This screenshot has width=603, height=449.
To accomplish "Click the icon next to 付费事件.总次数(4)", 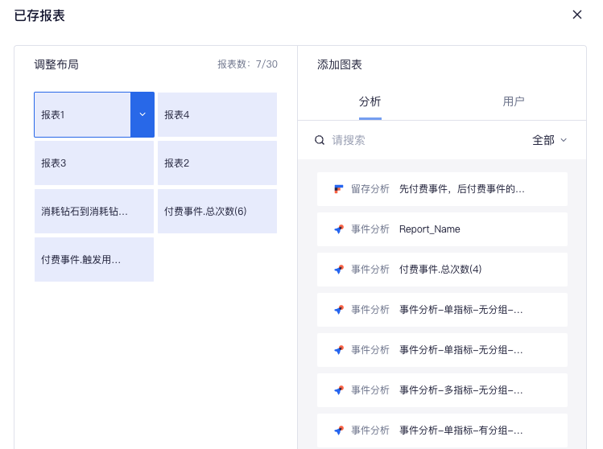I will tap(338, 270).
